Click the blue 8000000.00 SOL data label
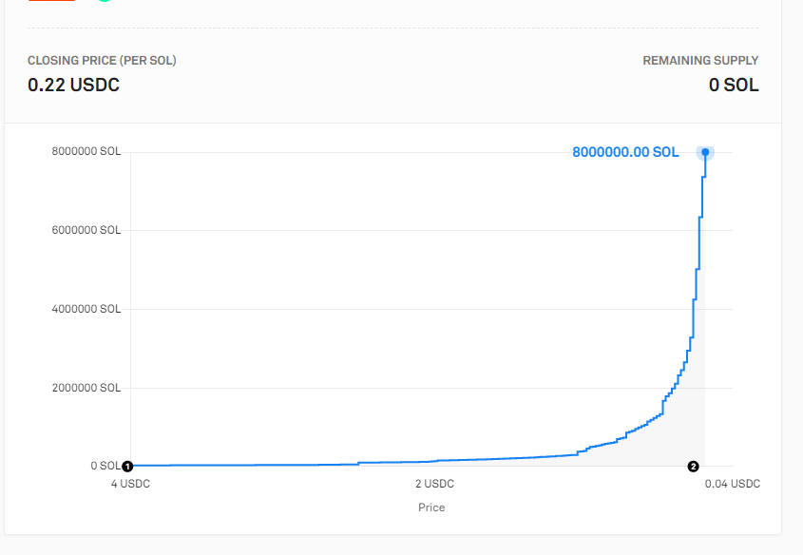The image size is (803, 555). 625,152
